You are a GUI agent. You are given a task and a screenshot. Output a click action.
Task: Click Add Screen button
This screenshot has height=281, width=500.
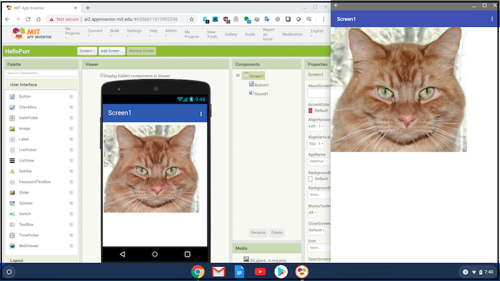[112, 51]
